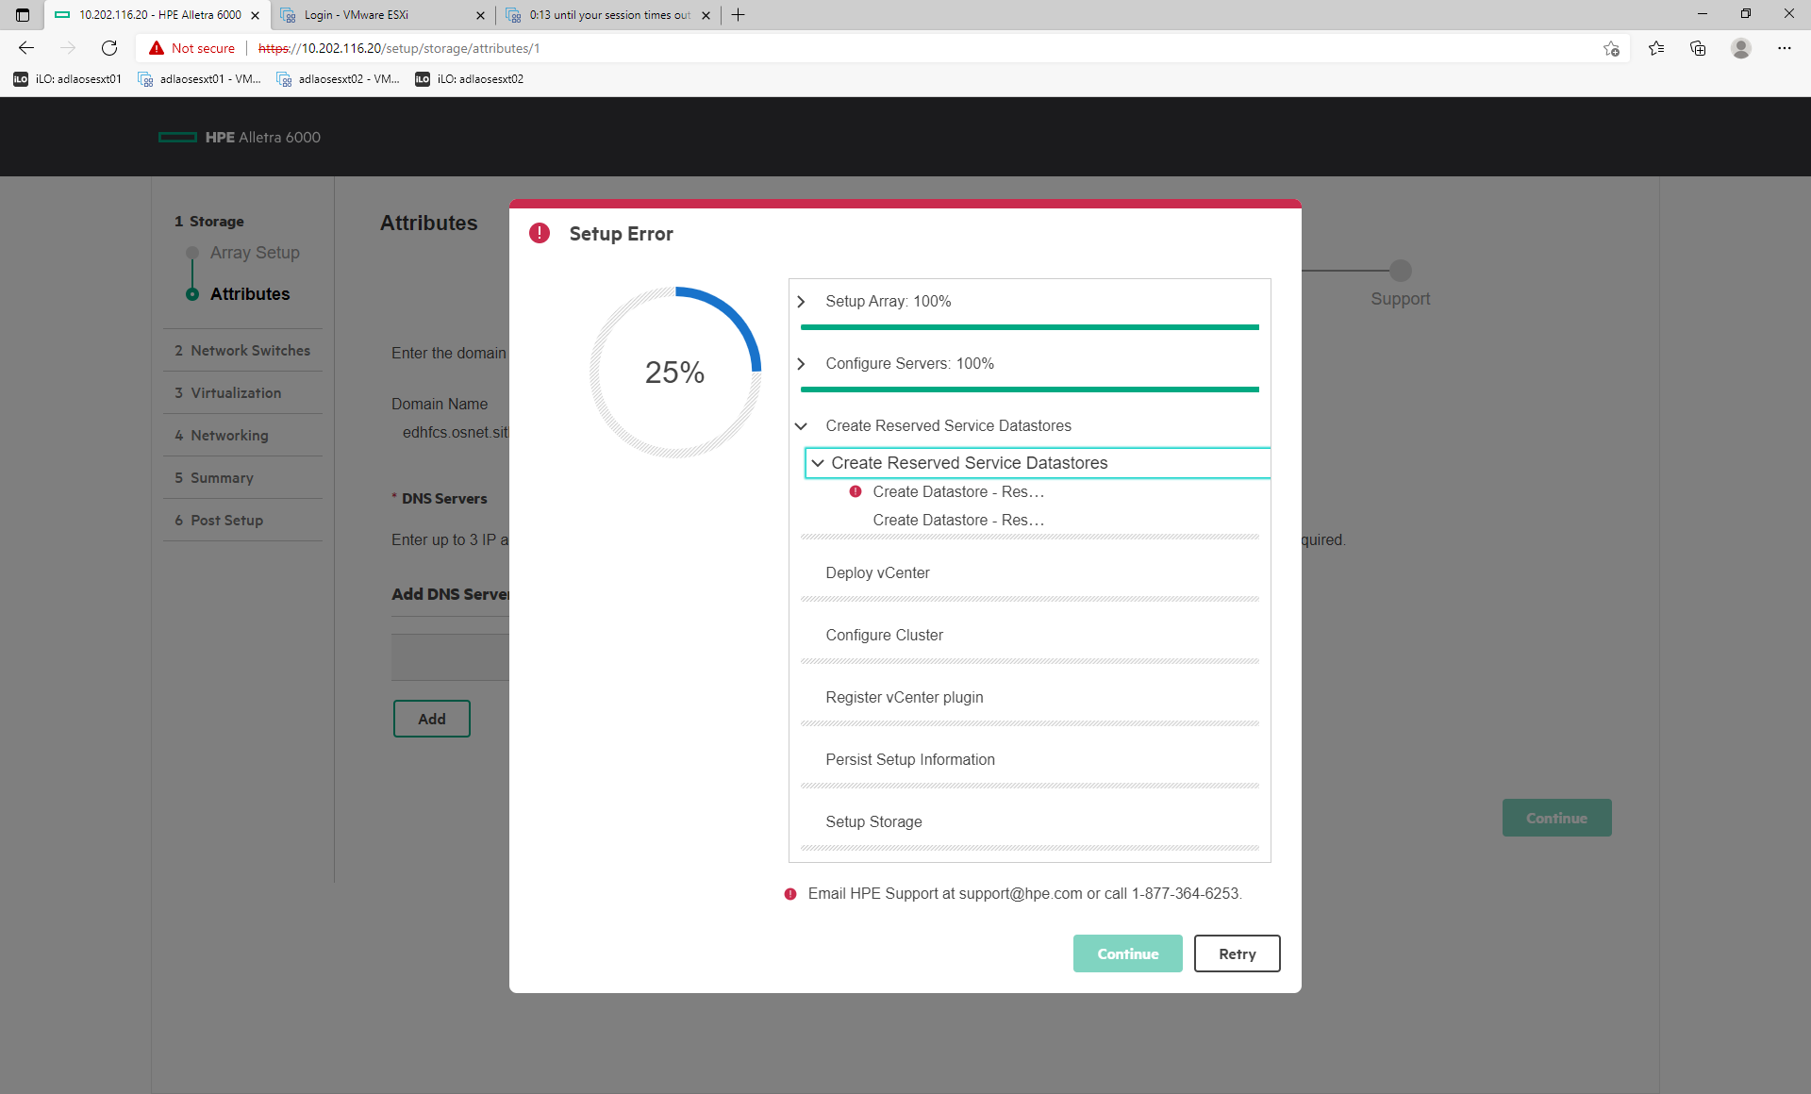Open adlaosesxt02 - VM bookmark
Image resolution: width=1811 pixels, height=1094 pixels.
pyautogui.click(x=339, y=79)
